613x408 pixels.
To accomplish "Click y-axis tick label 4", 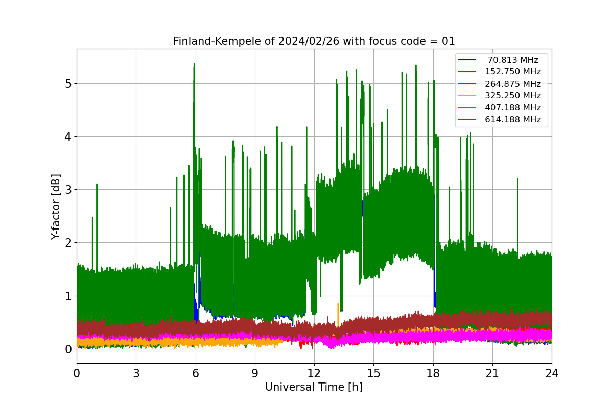I will click(68, 136).
